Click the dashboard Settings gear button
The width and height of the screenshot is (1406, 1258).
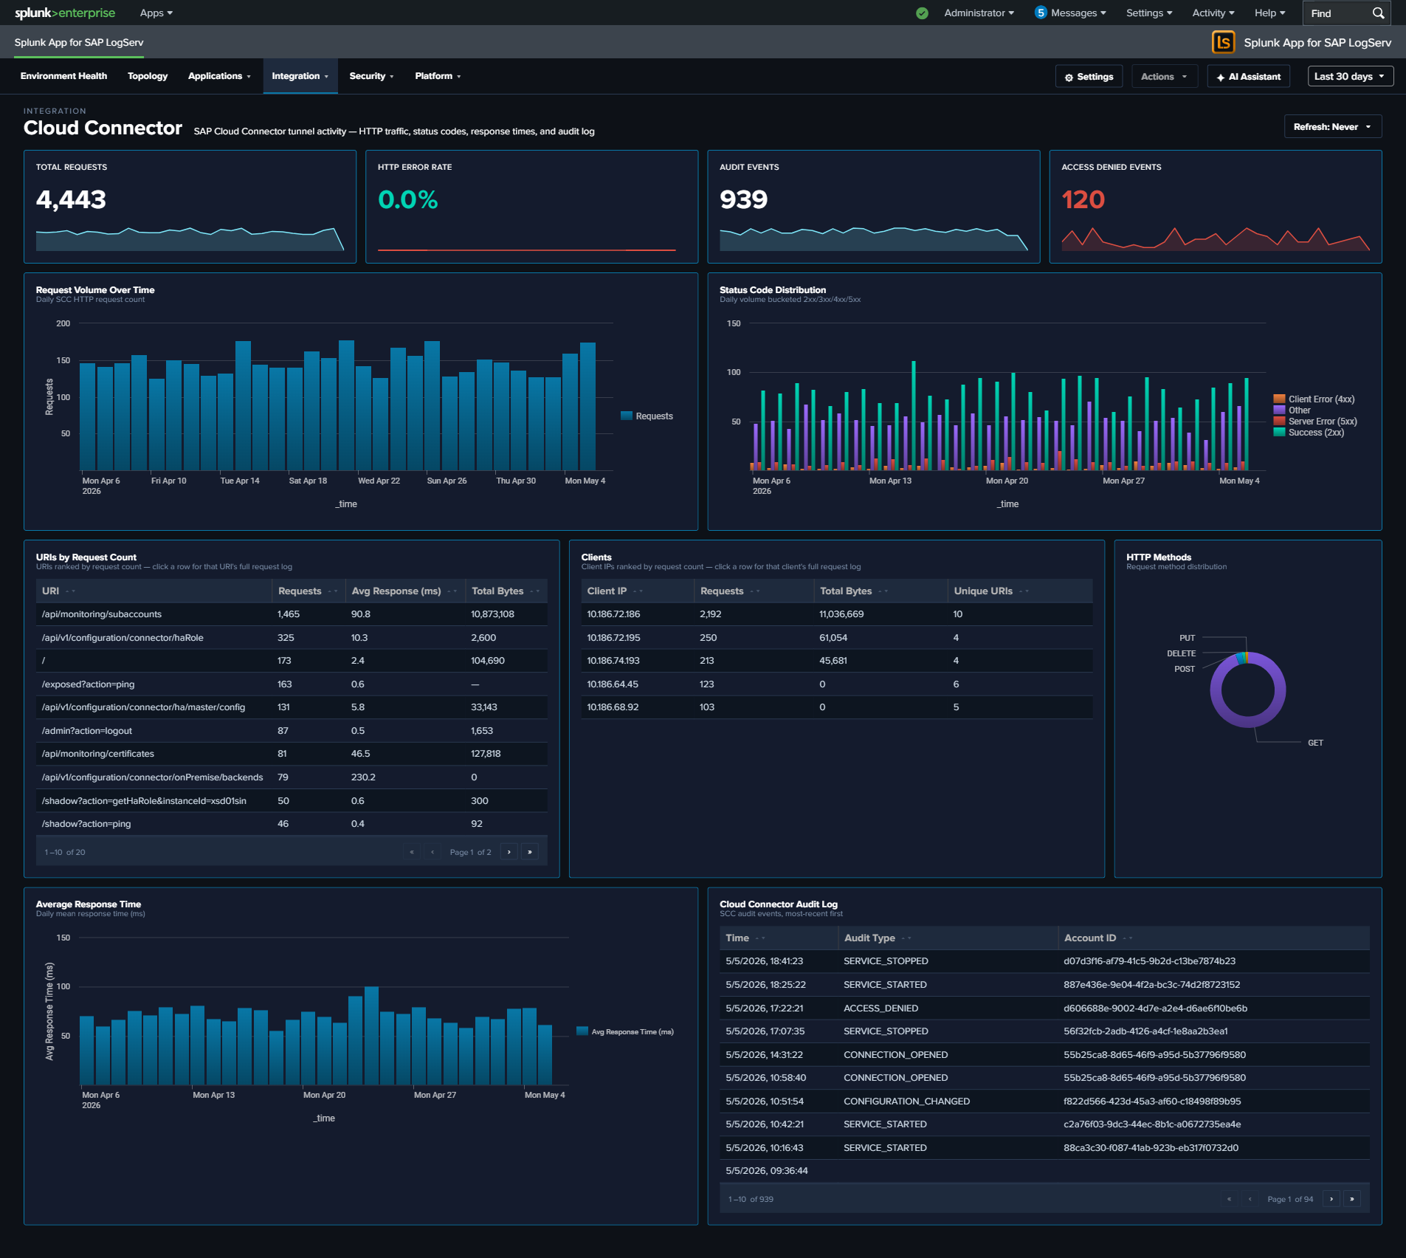coord(1089,76)
